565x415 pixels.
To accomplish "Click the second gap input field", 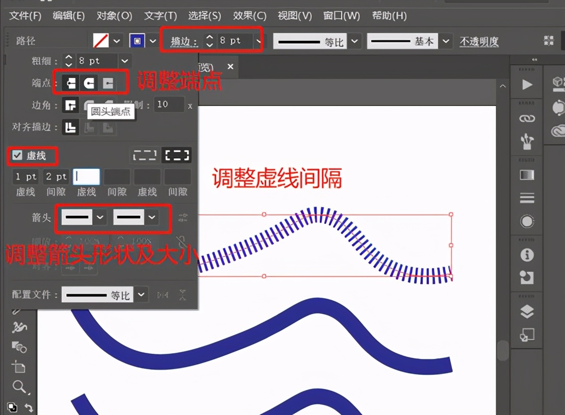I will pos(117,176).
